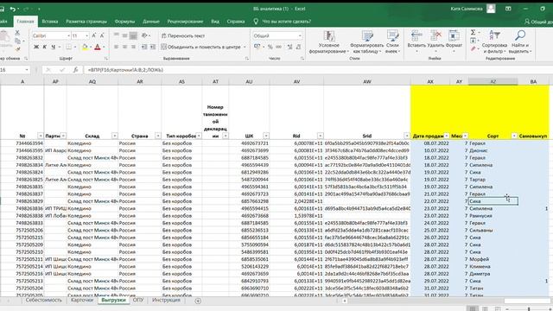553x311 pixels.
Task: Open Себестоимость sheet tab
Action: [44, 300]
